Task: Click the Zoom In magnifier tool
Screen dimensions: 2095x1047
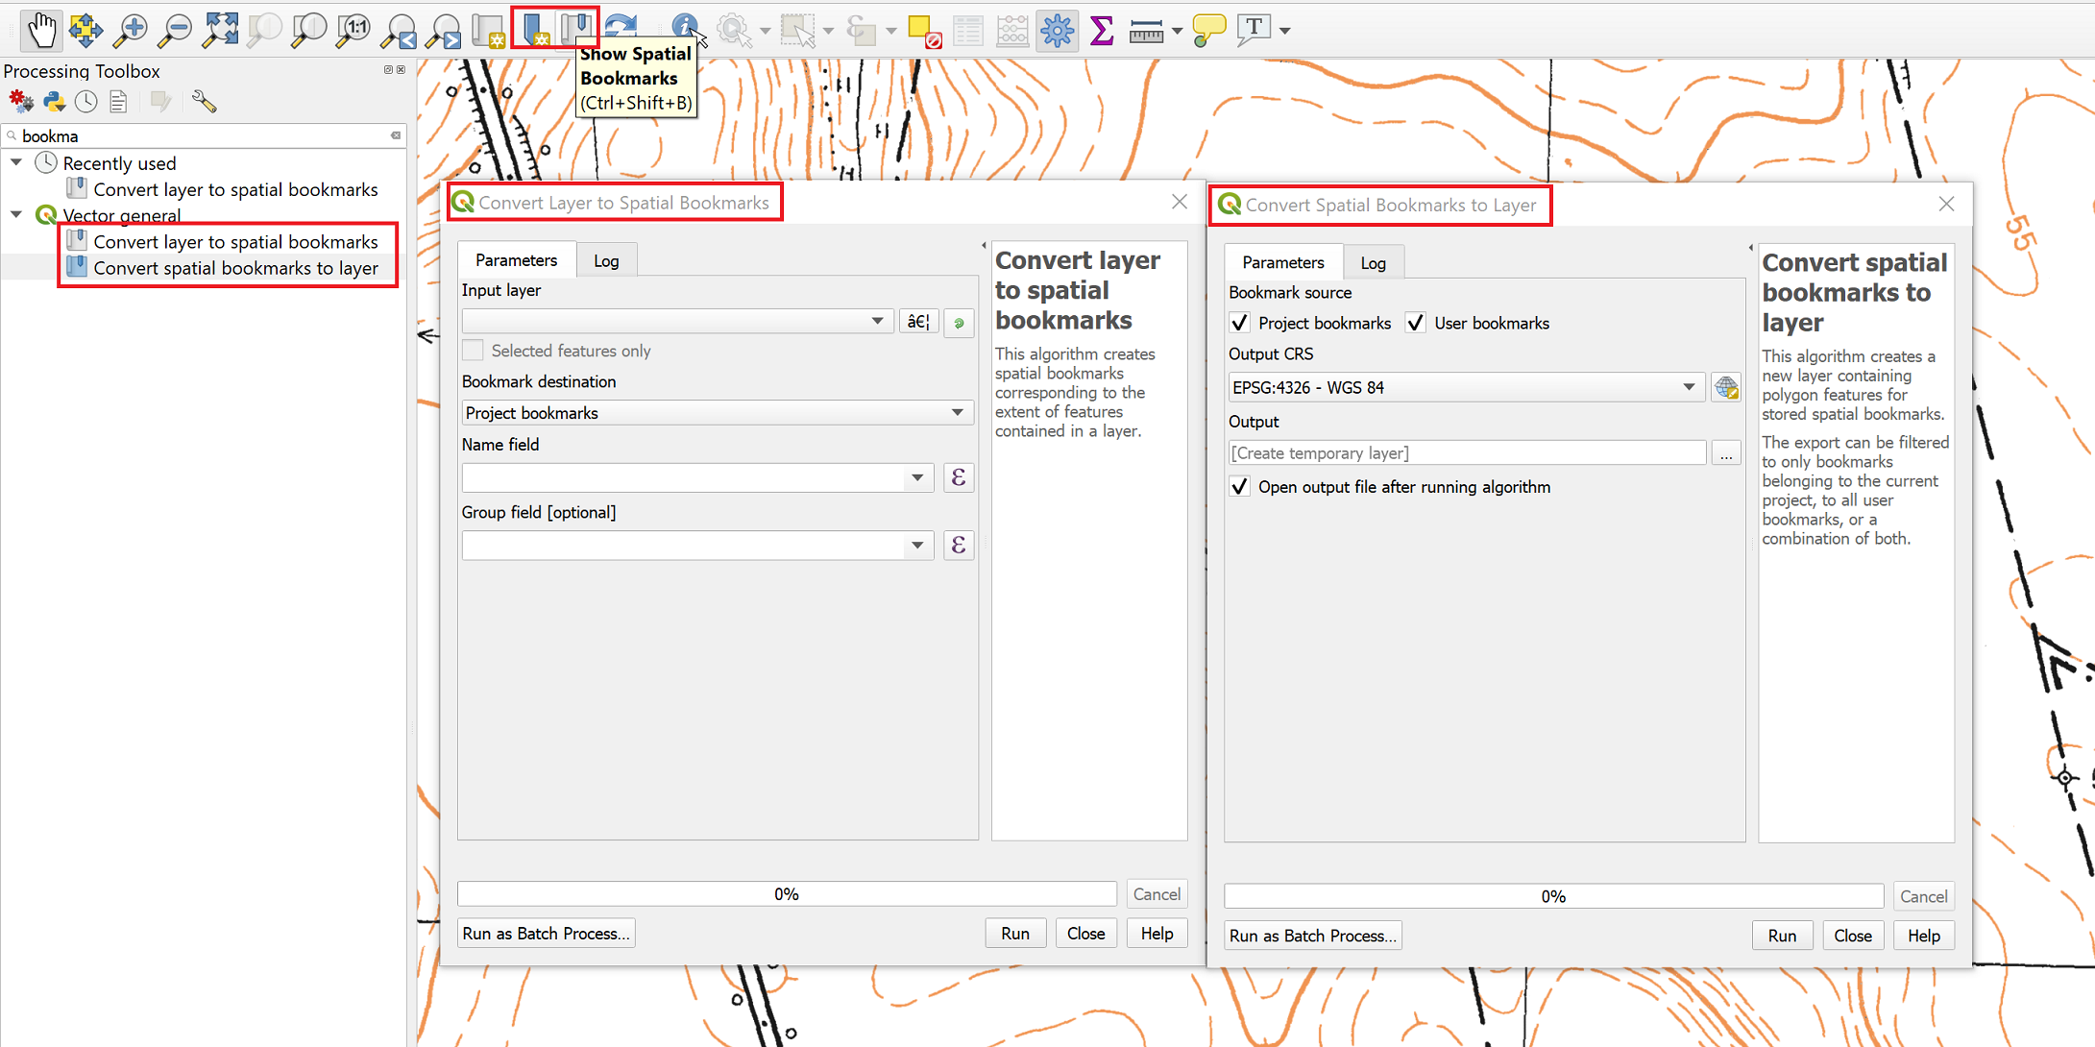Action: [x=130, y=30]
